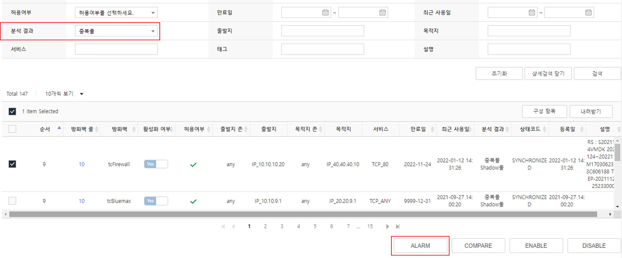Go to page 15
The image size is (622, 258).
point(370,226)
